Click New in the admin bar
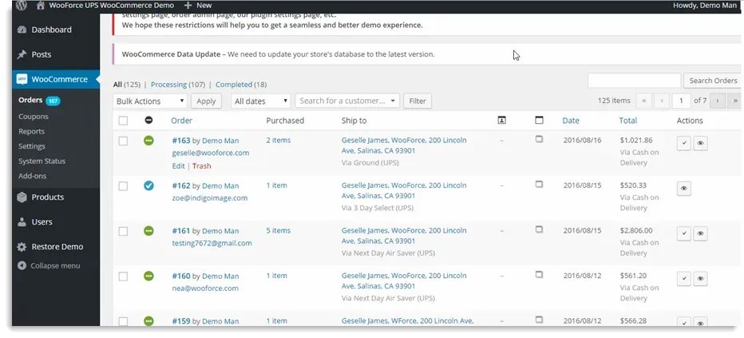 pyautogui.click(x=198, y=6)
